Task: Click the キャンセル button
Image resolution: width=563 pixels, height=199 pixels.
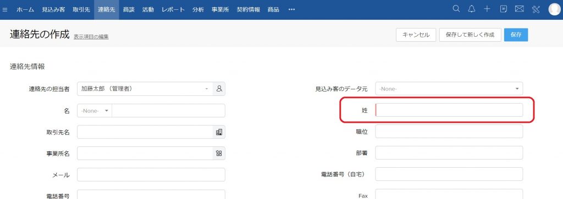Action: [416, 35]
